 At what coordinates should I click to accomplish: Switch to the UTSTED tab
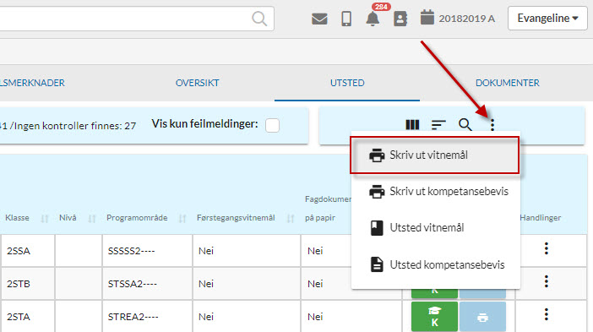[x=347, y=83]
